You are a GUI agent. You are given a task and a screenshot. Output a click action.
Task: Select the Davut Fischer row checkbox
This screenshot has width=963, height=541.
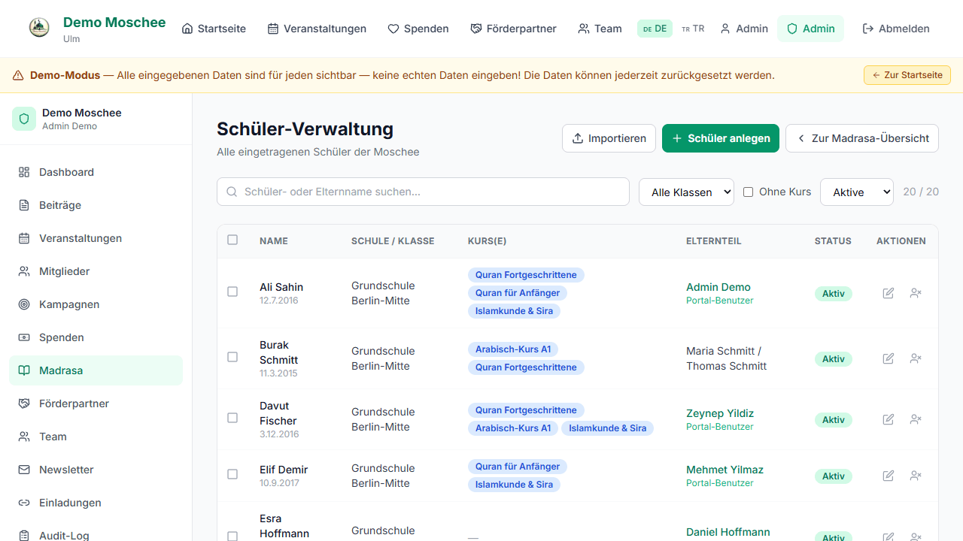[232, 418]
